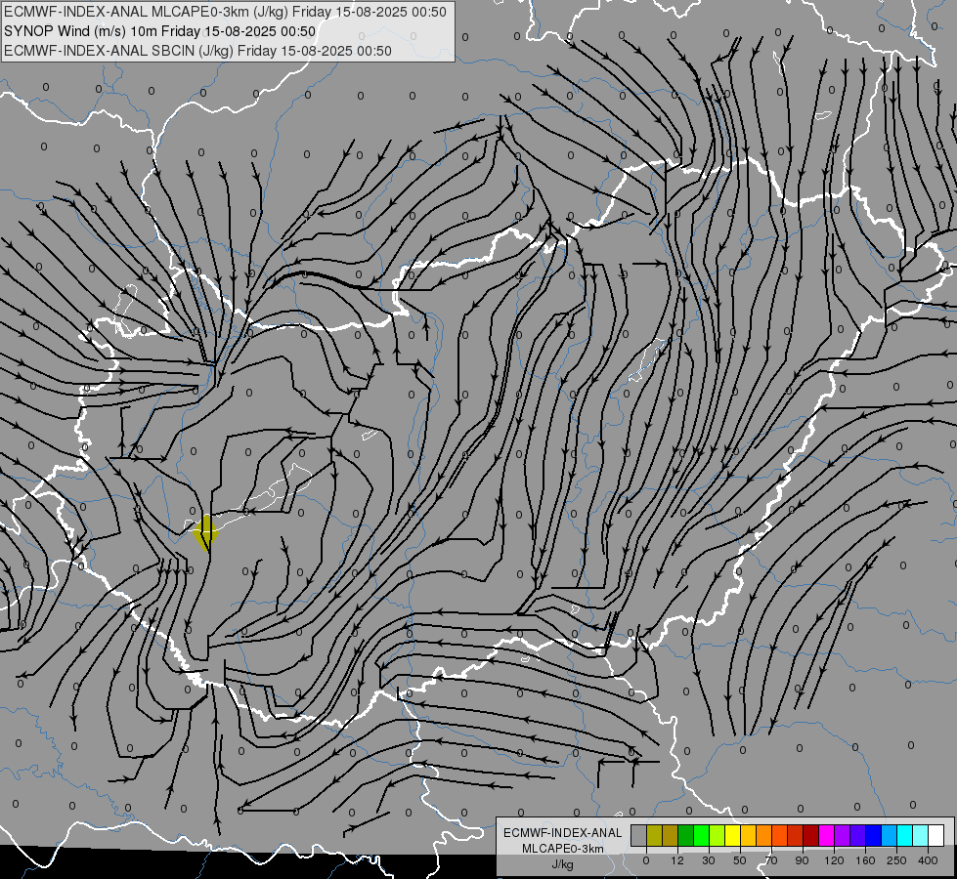Click legend tick value 120
Viewport: 957px width, 879px height.
point(834,860)
